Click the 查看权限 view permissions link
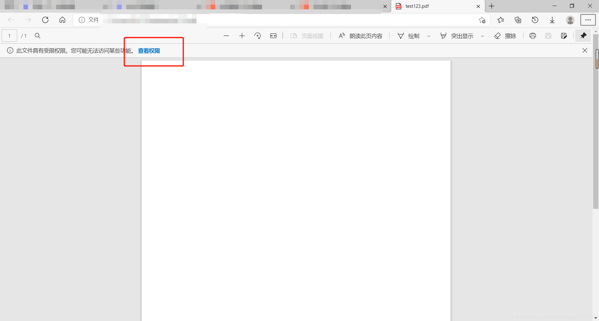Screen dimensions: 599x321 (x=149, y=51)
